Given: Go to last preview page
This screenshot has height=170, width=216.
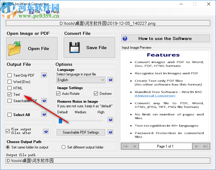Looking at the screenshot, I should pyautogui.click(x=205, y=146).
